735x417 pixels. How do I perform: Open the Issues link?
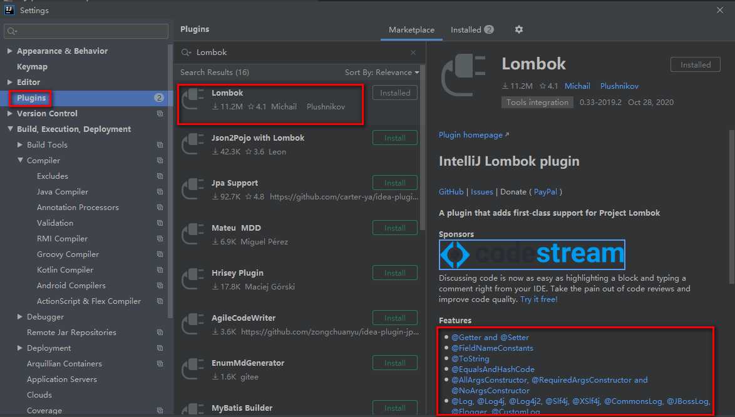pyautogui.click(x=482, y=192)
